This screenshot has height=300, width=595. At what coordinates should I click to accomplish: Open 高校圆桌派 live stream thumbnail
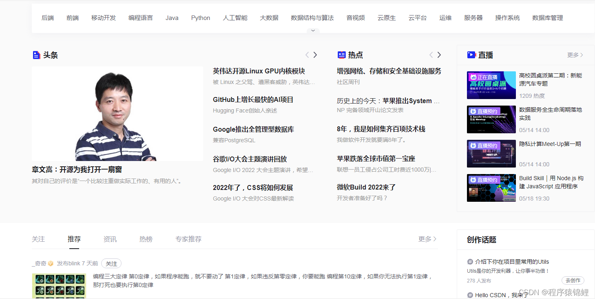click(491, 85)
